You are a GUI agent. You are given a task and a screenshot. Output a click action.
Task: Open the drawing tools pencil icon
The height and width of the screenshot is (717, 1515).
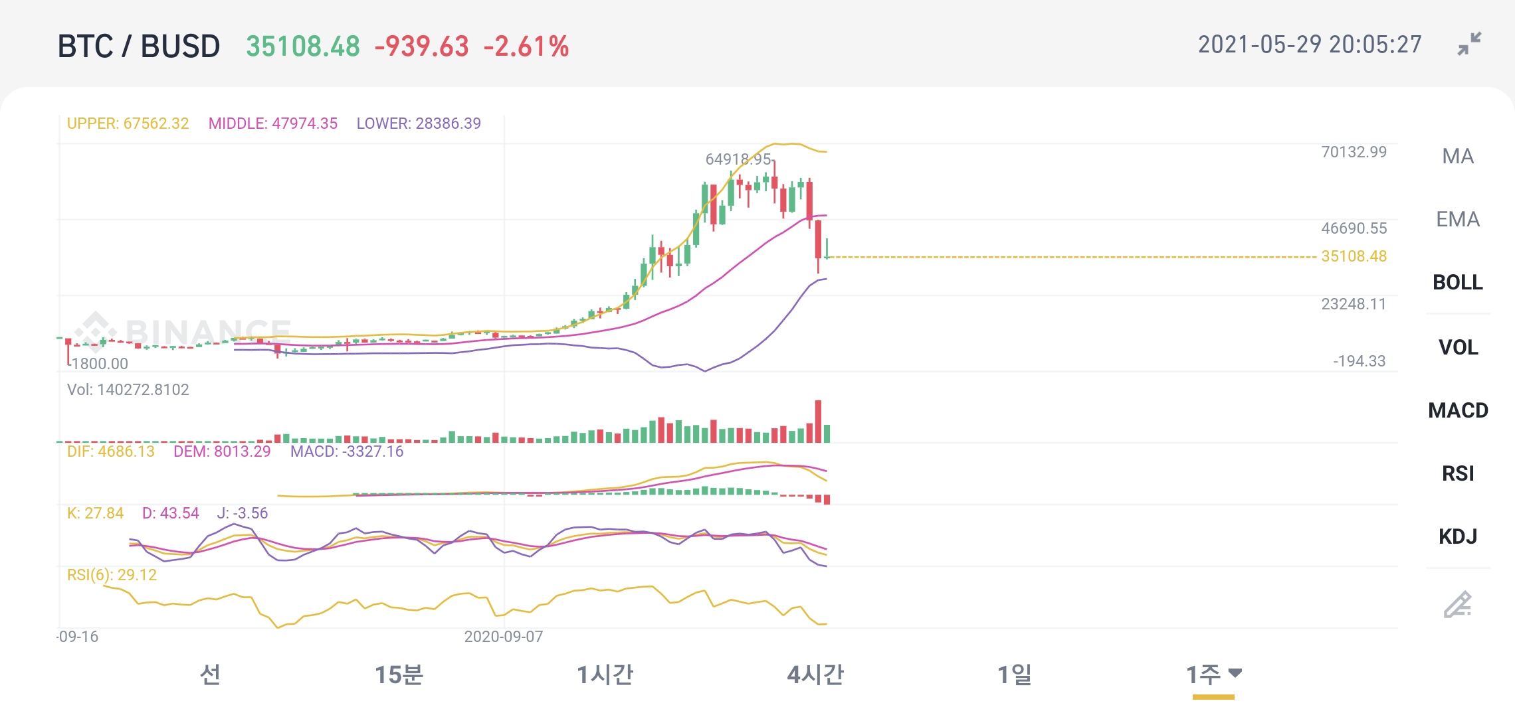click(1457, 605)
